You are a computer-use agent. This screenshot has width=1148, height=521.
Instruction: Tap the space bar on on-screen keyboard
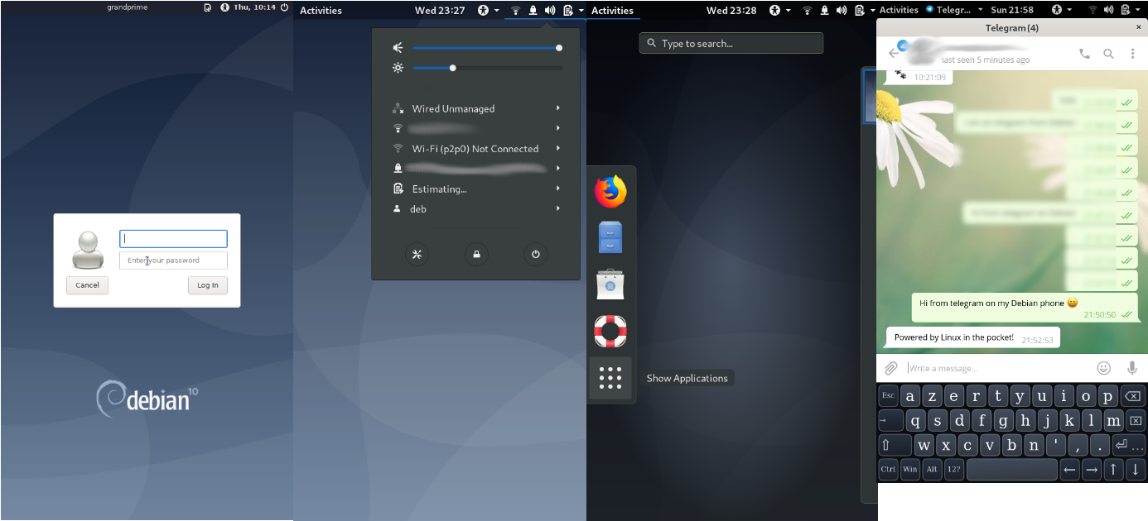1012,470
